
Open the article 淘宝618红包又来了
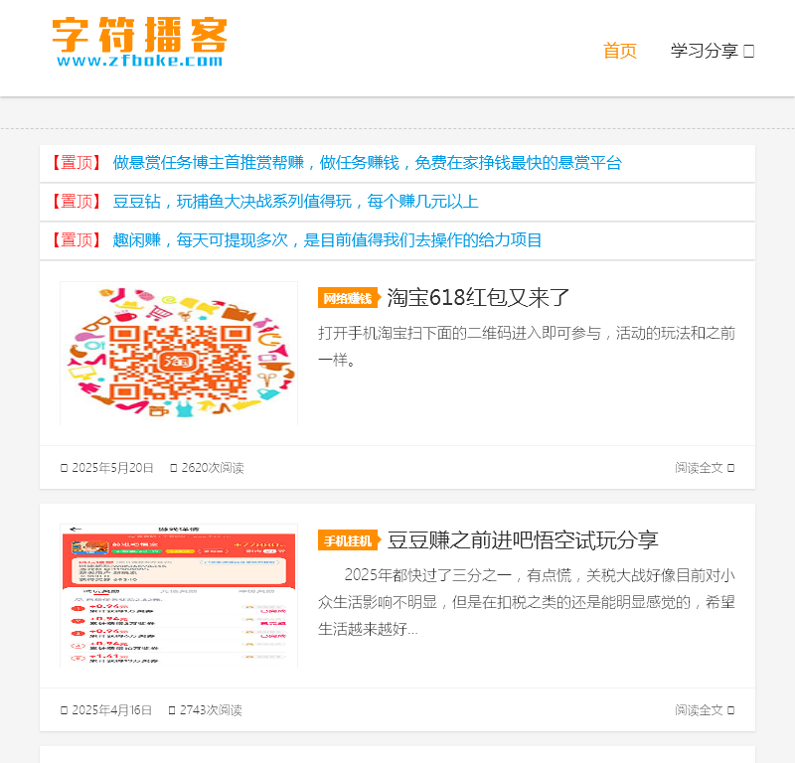tap(478, 297)
